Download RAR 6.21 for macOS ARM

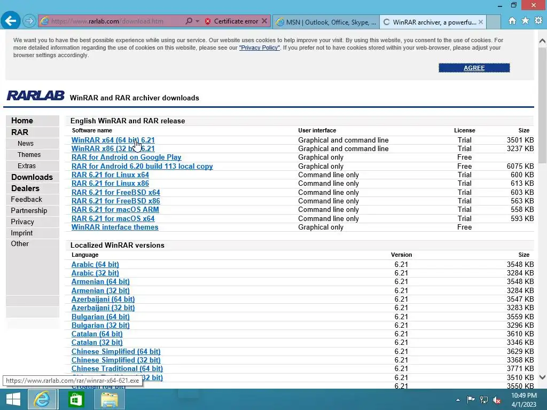coord(115,209)
